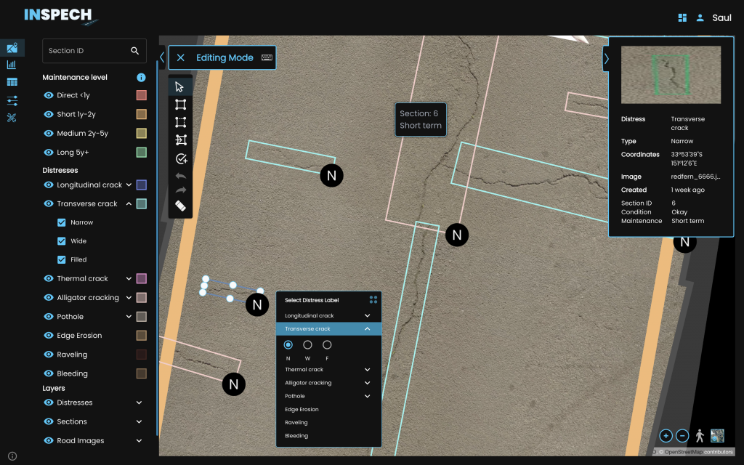The height and width of the screenshot is (465, 744).
Task: Uncheck the Wide transverse crack checkbox
Action: coord(62,241)
